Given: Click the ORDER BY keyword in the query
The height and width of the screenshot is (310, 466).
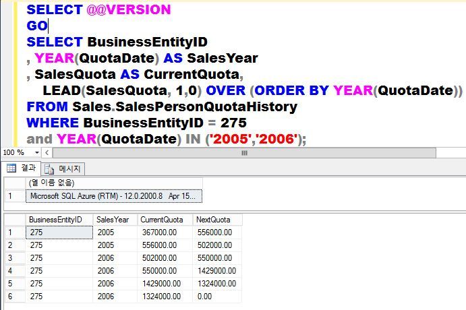Looking at the screenshot, I should click(291, 90).
